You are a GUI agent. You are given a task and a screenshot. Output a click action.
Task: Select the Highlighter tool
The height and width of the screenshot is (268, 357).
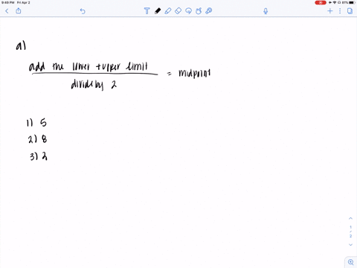point(168,11)
